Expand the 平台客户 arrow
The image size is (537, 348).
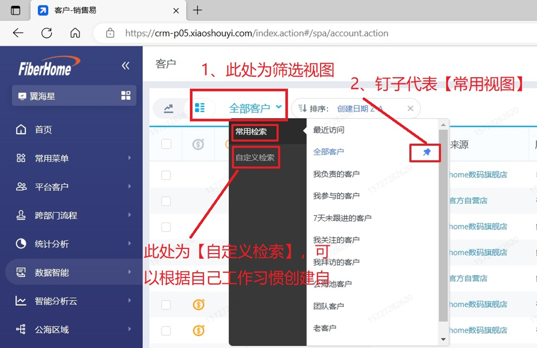coord(130,187)
